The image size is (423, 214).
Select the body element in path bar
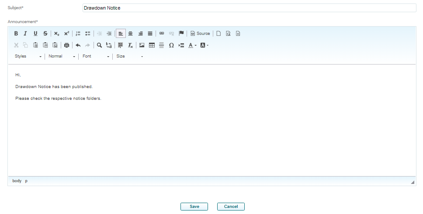point(17,181)
